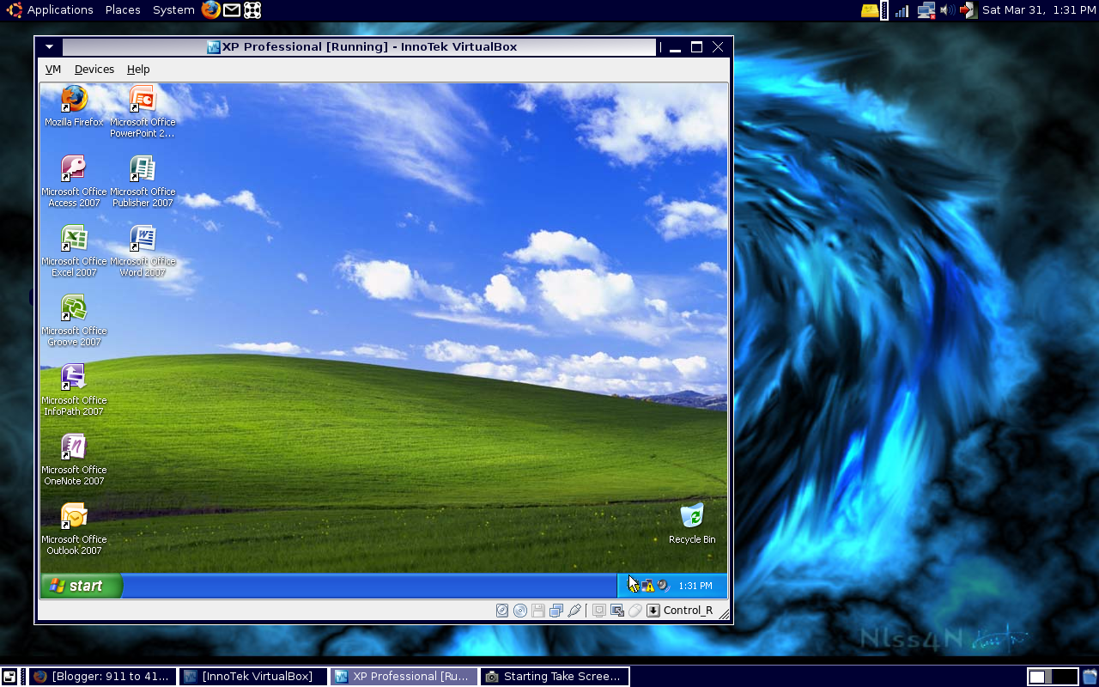Click the CD/DVD drive indicator in VirtualBox status bar
The height and width of the screenshot is (687, 1099).
[520, 611]
